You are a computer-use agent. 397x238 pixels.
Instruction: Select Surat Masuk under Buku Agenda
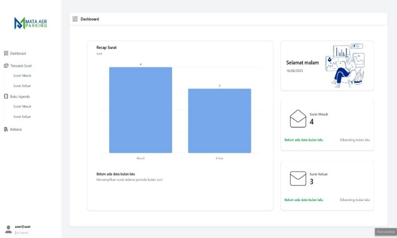(22, 107)
